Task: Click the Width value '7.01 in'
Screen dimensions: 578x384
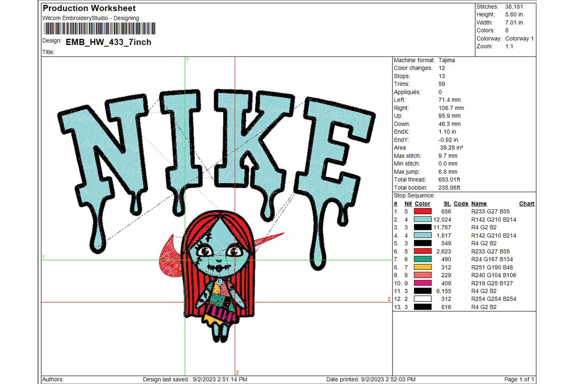Action: 514,23
